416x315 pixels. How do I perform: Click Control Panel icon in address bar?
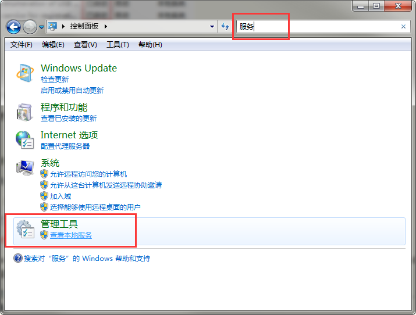coord(52,26)
